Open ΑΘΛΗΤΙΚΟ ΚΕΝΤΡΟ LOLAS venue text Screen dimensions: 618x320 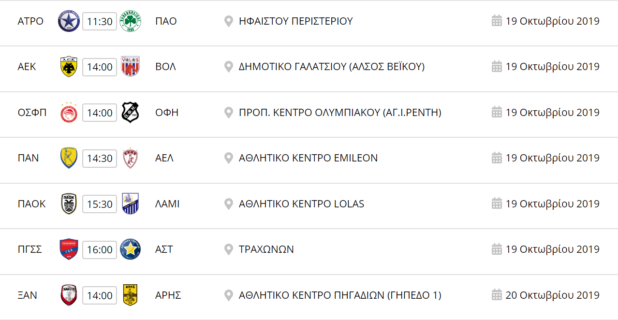(302, 204)
